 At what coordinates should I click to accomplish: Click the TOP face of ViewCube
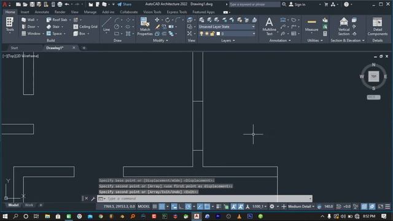coord(373,76)
